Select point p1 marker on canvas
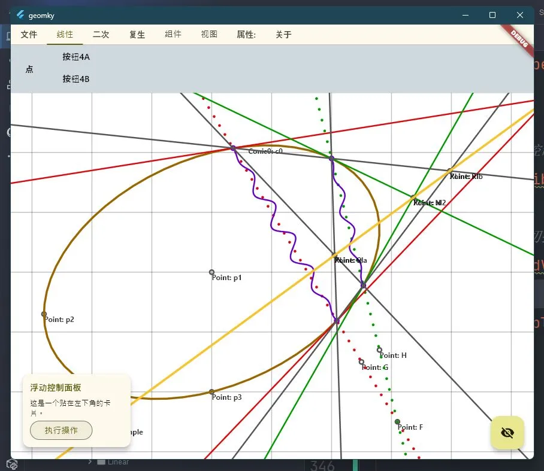Viewport: 544px width, 471px height. tap(211, 272)
